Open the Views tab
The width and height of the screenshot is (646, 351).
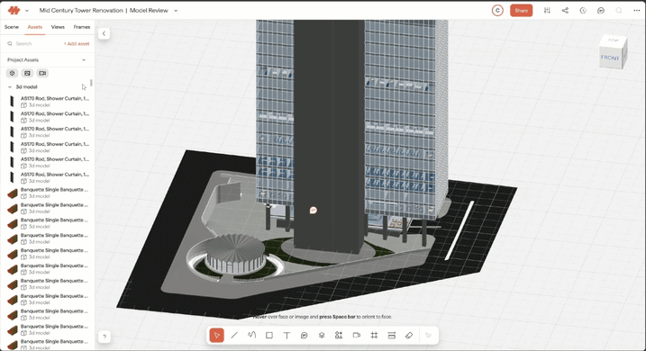coord(58,27)
